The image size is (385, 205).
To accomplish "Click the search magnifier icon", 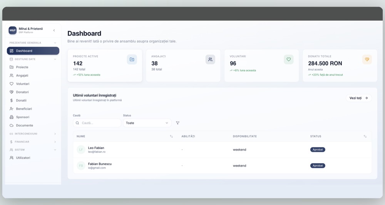I will pos(77,123).
